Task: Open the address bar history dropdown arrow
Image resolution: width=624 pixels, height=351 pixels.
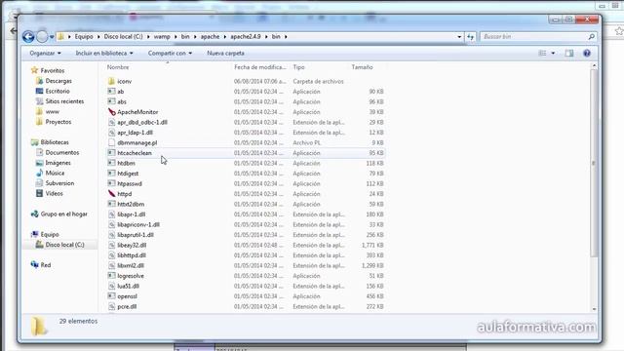Action: click(459, 37)
